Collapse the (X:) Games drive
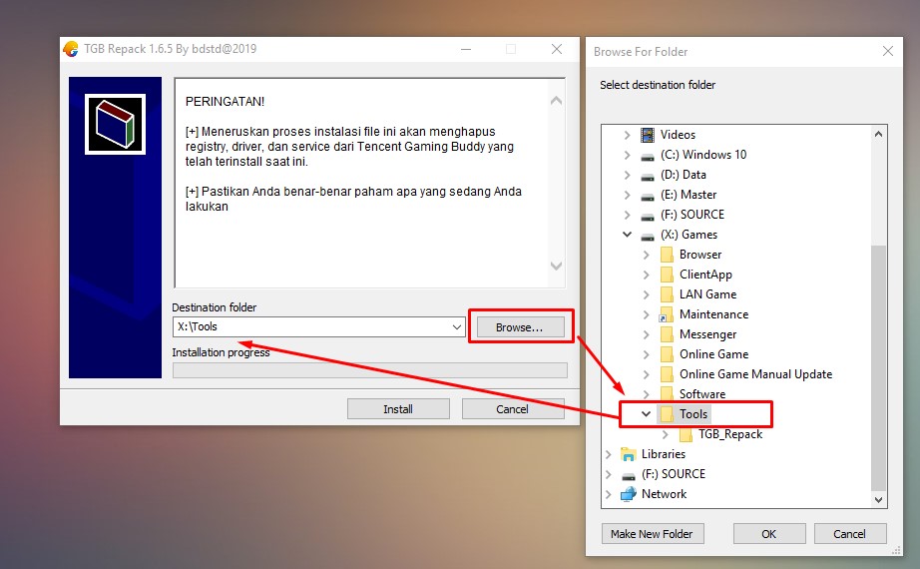This screenshot has width=920, height=569. [x=628, y=235]
